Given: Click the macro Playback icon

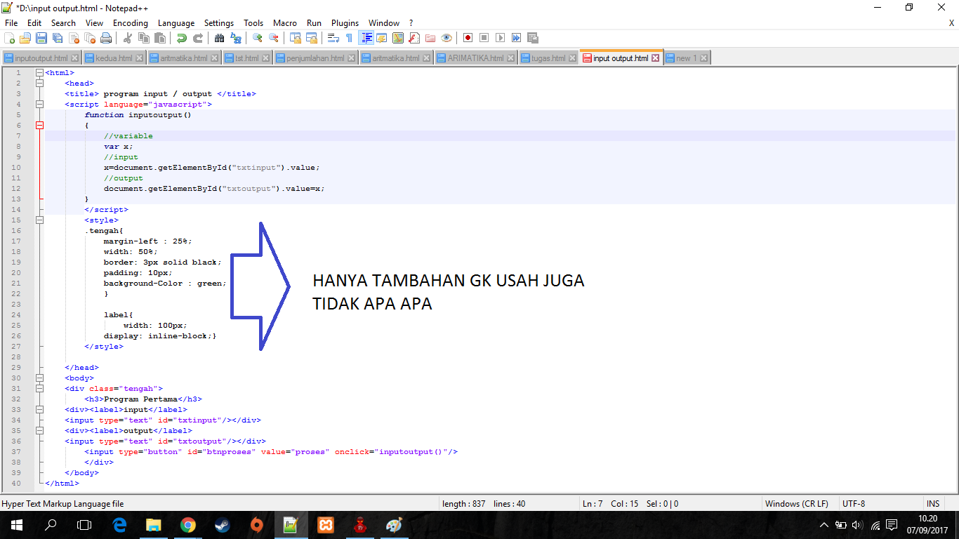Looking at the screenshot, I should 500,38.
